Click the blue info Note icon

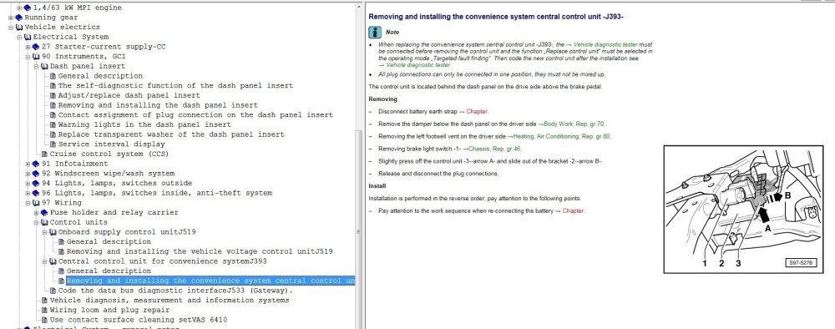[x=374, y=32]
